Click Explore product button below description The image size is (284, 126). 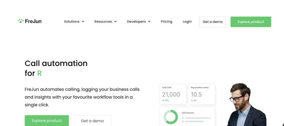(x=47, y=120)
